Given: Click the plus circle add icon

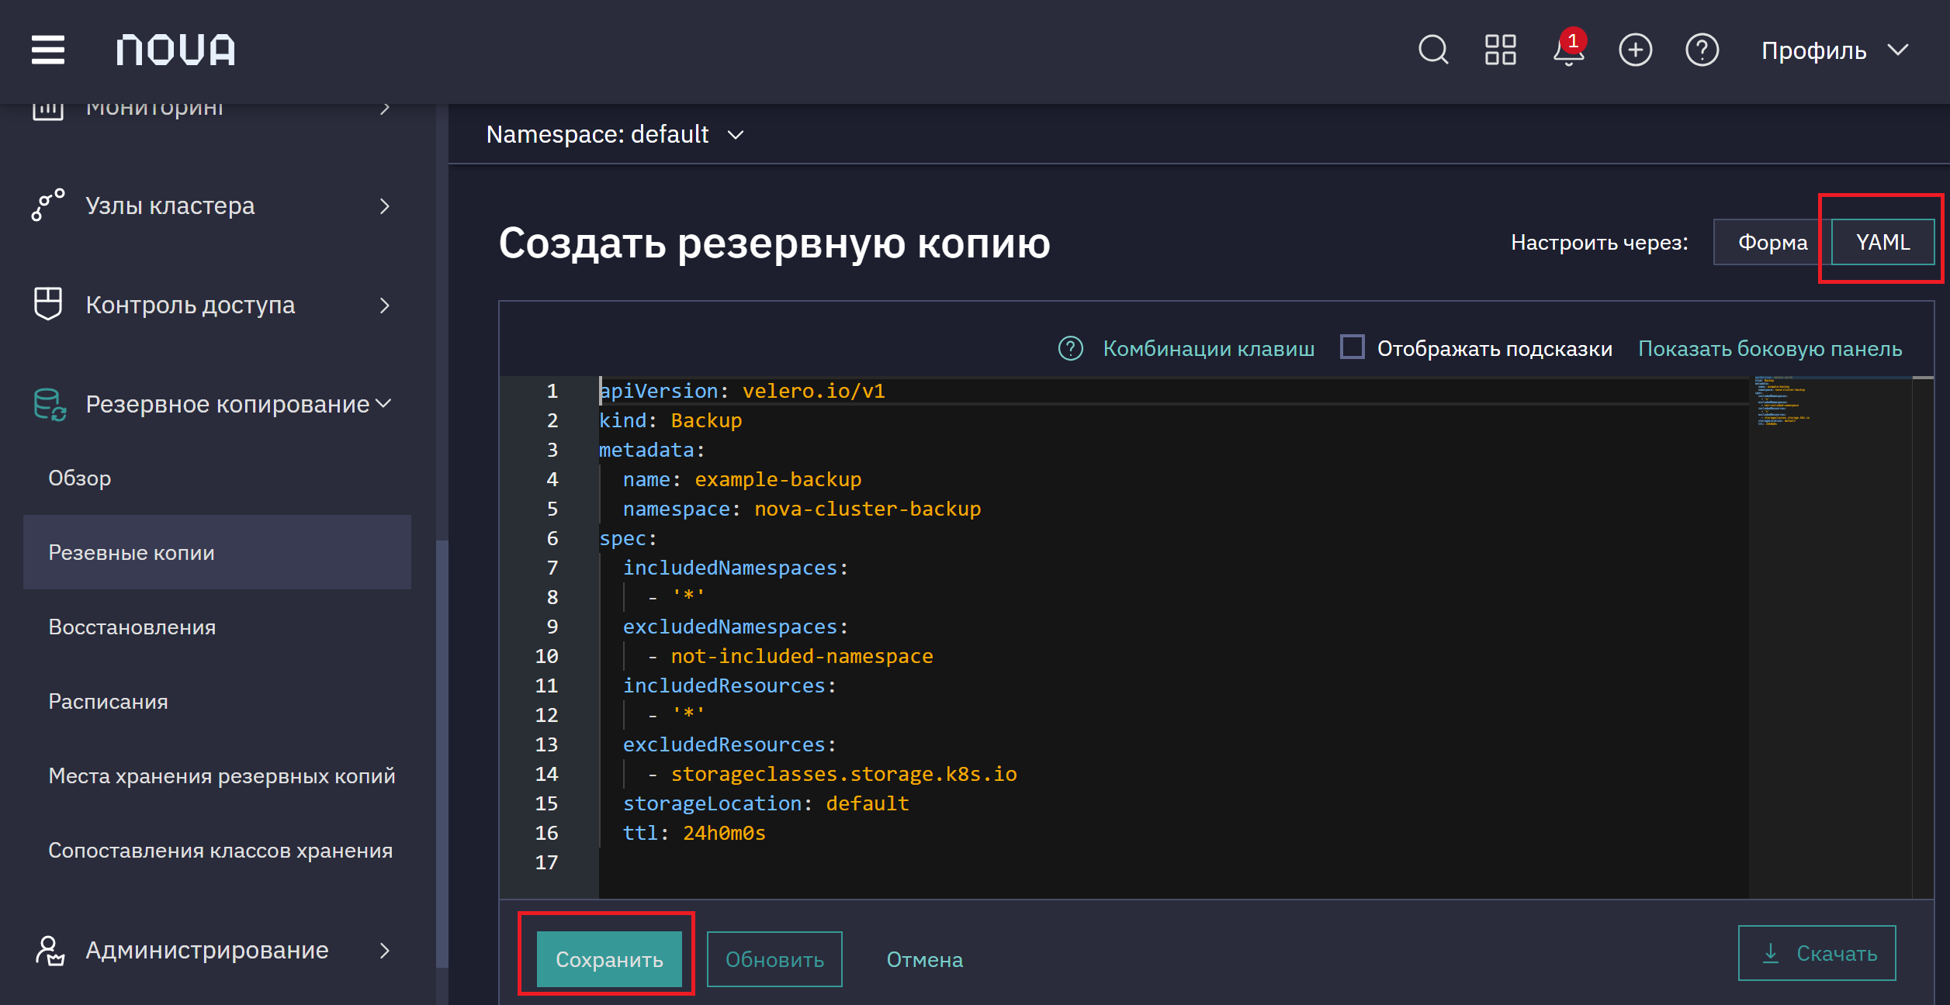Looking at the screenshot, I should 1635,50.
